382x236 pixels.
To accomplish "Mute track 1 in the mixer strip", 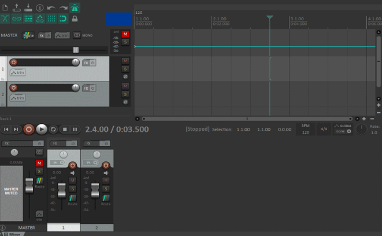I will tap(72, 180).
